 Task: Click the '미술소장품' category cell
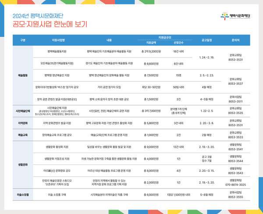pos(23,195)
